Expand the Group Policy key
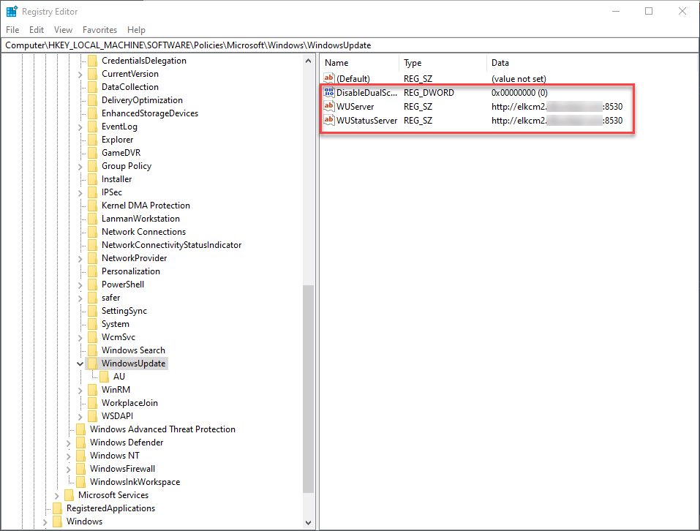Viewport: 700px width, 531px height. [80, 167]
